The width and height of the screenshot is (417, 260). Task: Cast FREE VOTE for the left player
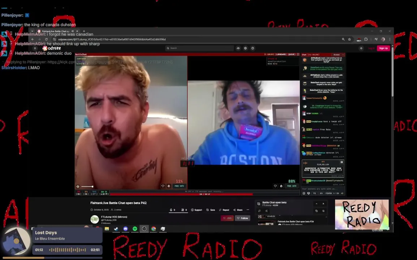pyautogui.click(x=179, y=186)
